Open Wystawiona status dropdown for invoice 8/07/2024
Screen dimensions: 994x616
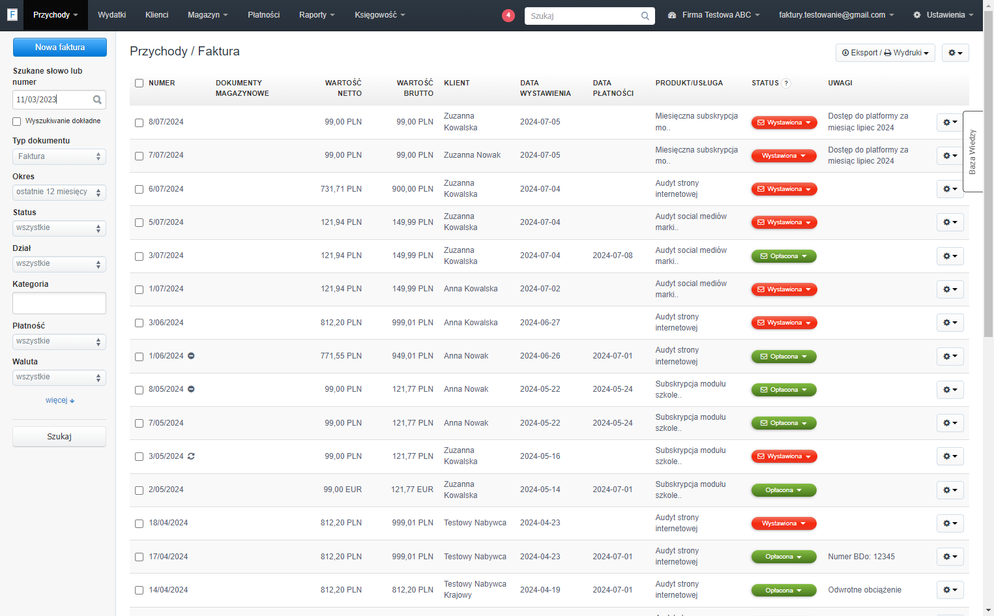click(x=784, y=123)
